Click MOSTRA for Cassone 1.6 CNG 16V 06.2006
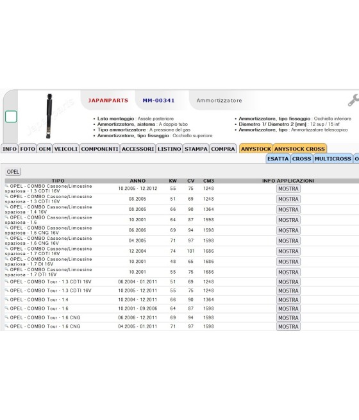 pos(288,230)
